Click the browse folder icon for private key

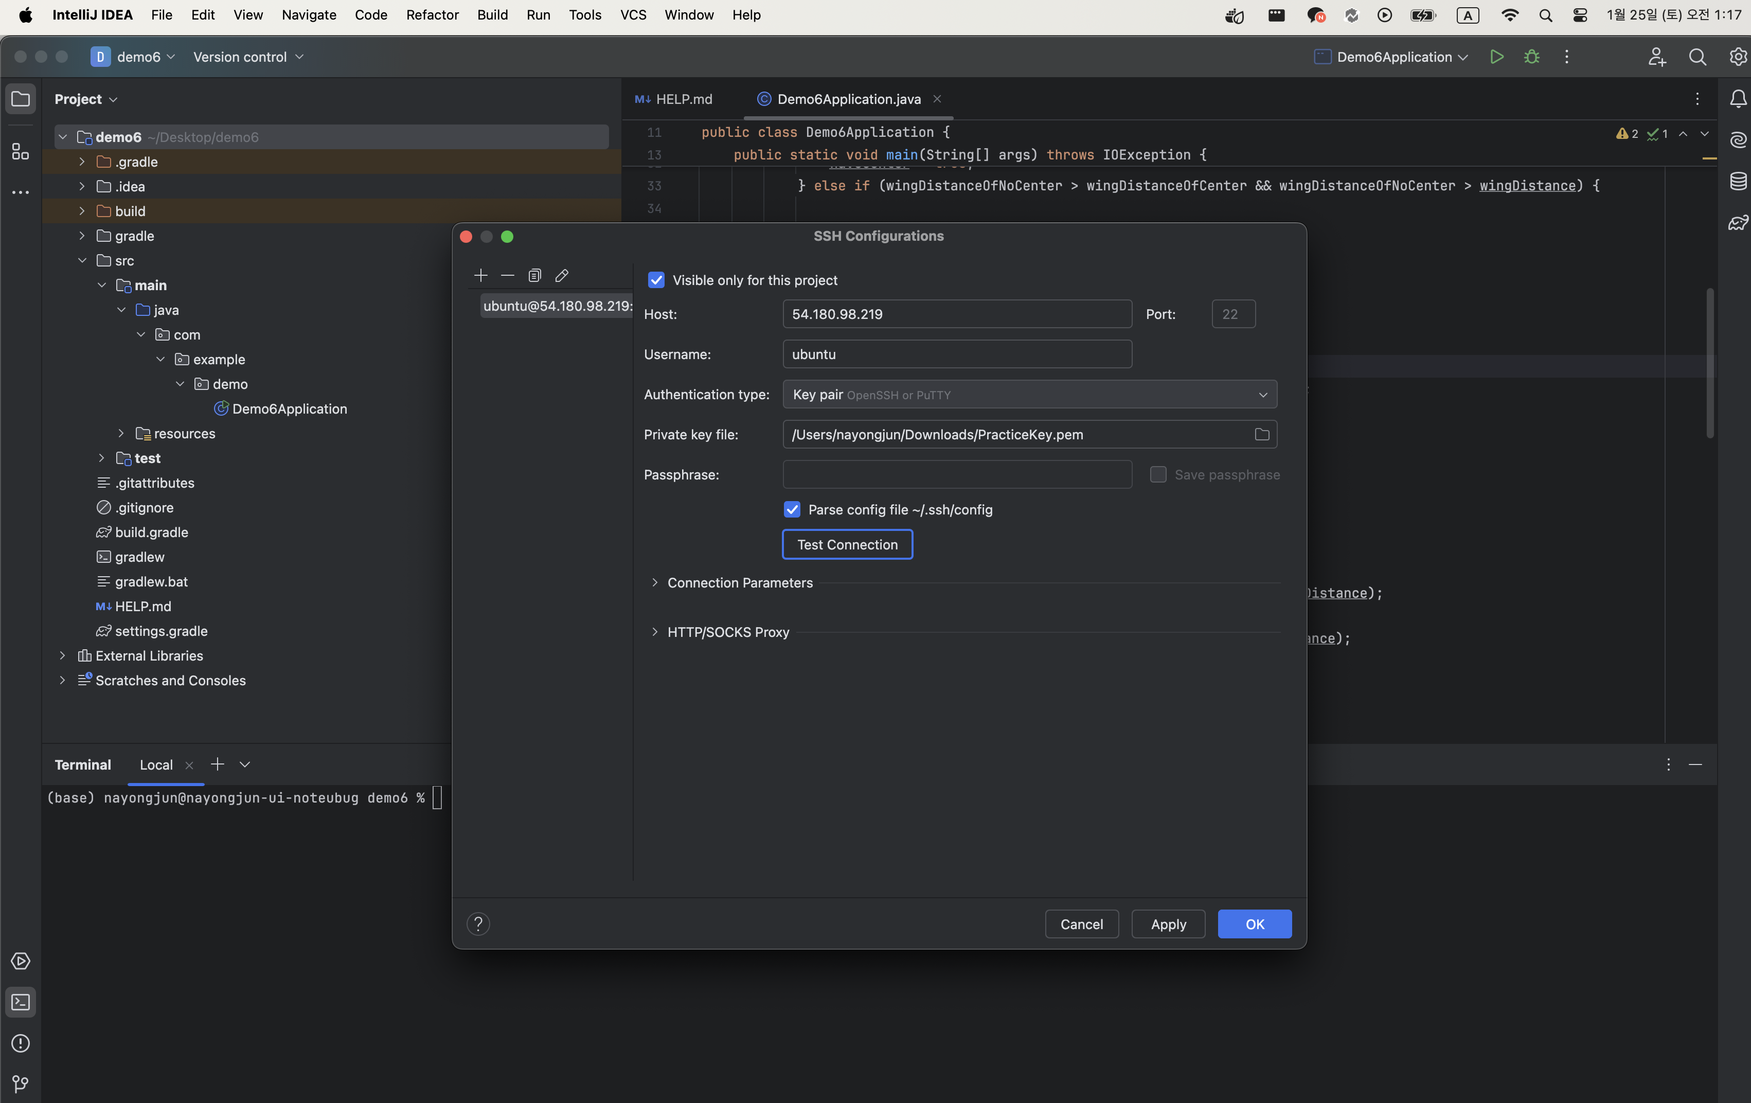pos(1262,434)
